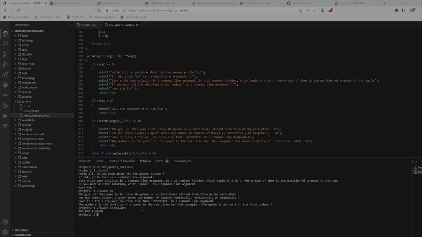This screenshot has width=422, height=237.
Task: Expand the readability folder
Action: 28,120
